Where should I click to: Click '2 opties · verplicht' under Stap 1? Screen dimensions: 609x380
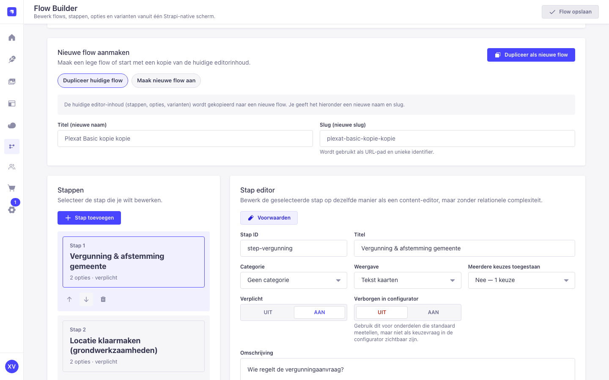tap(93, 278)
